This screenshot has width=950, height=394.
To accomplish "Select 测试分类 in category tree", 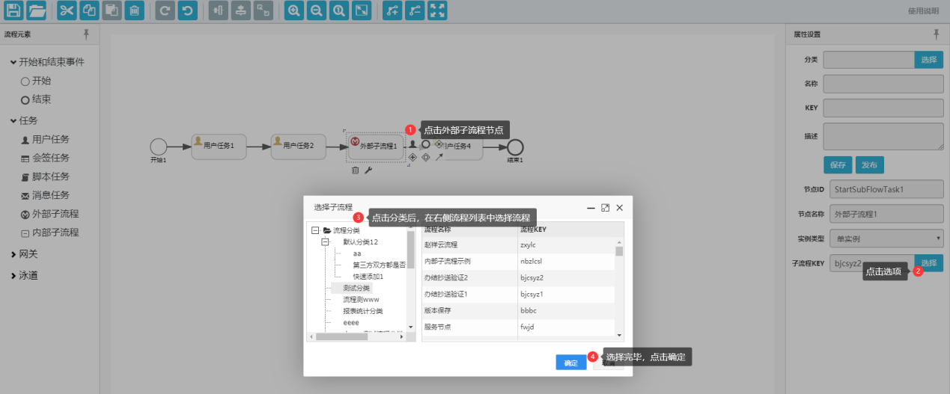I will tap(356, 288).
